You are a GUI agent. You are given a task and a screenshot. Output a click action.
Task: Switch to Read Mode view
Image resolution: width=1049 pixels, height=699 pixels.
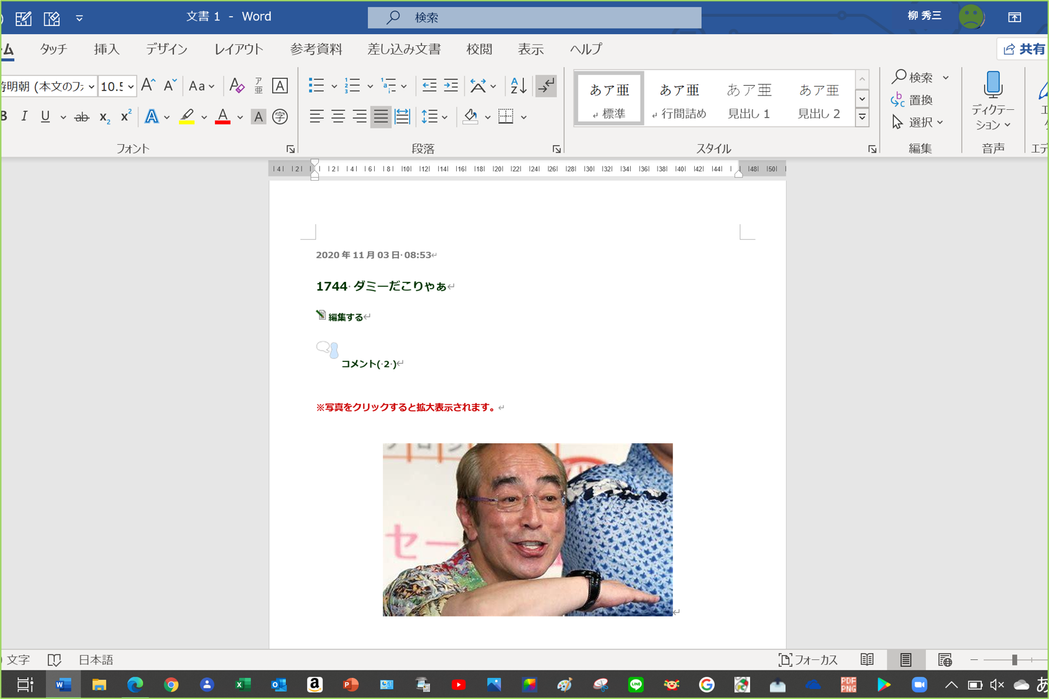point(867,660)
